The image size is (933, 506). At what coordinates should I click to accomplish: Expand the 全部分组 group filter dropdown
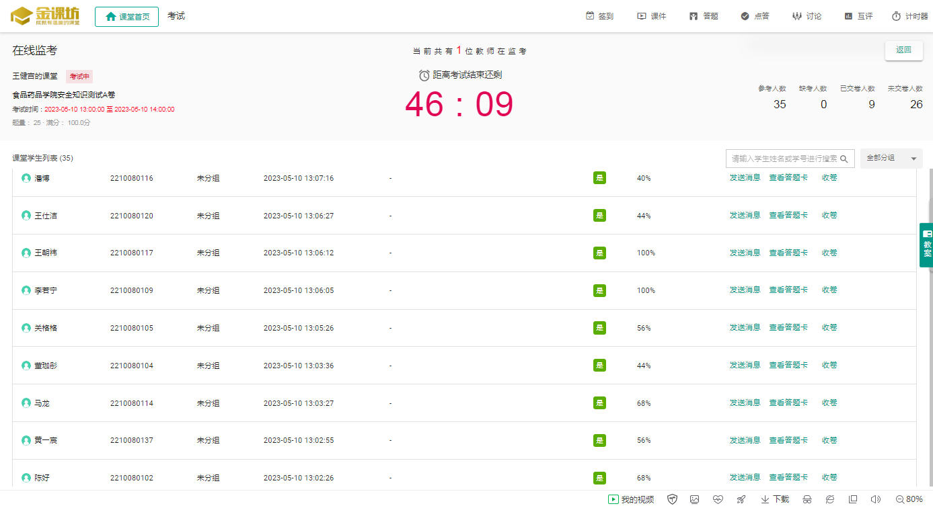click(891, 159)
